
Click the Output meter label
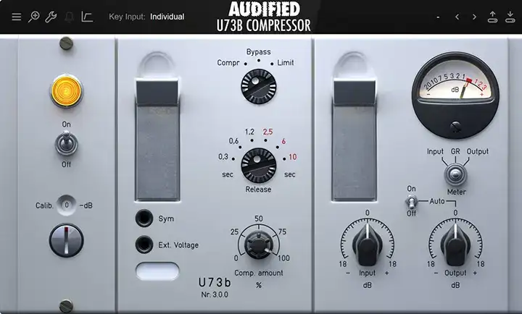477,151
